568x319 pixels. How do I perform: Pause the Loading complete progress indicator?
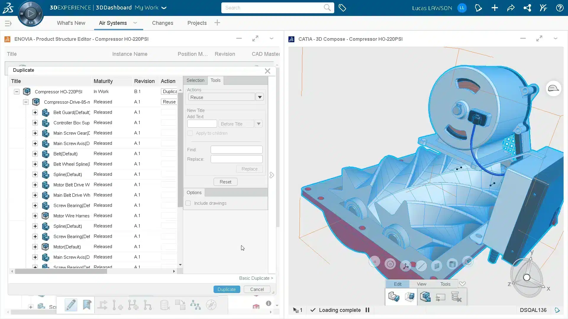tap(367, 310)
